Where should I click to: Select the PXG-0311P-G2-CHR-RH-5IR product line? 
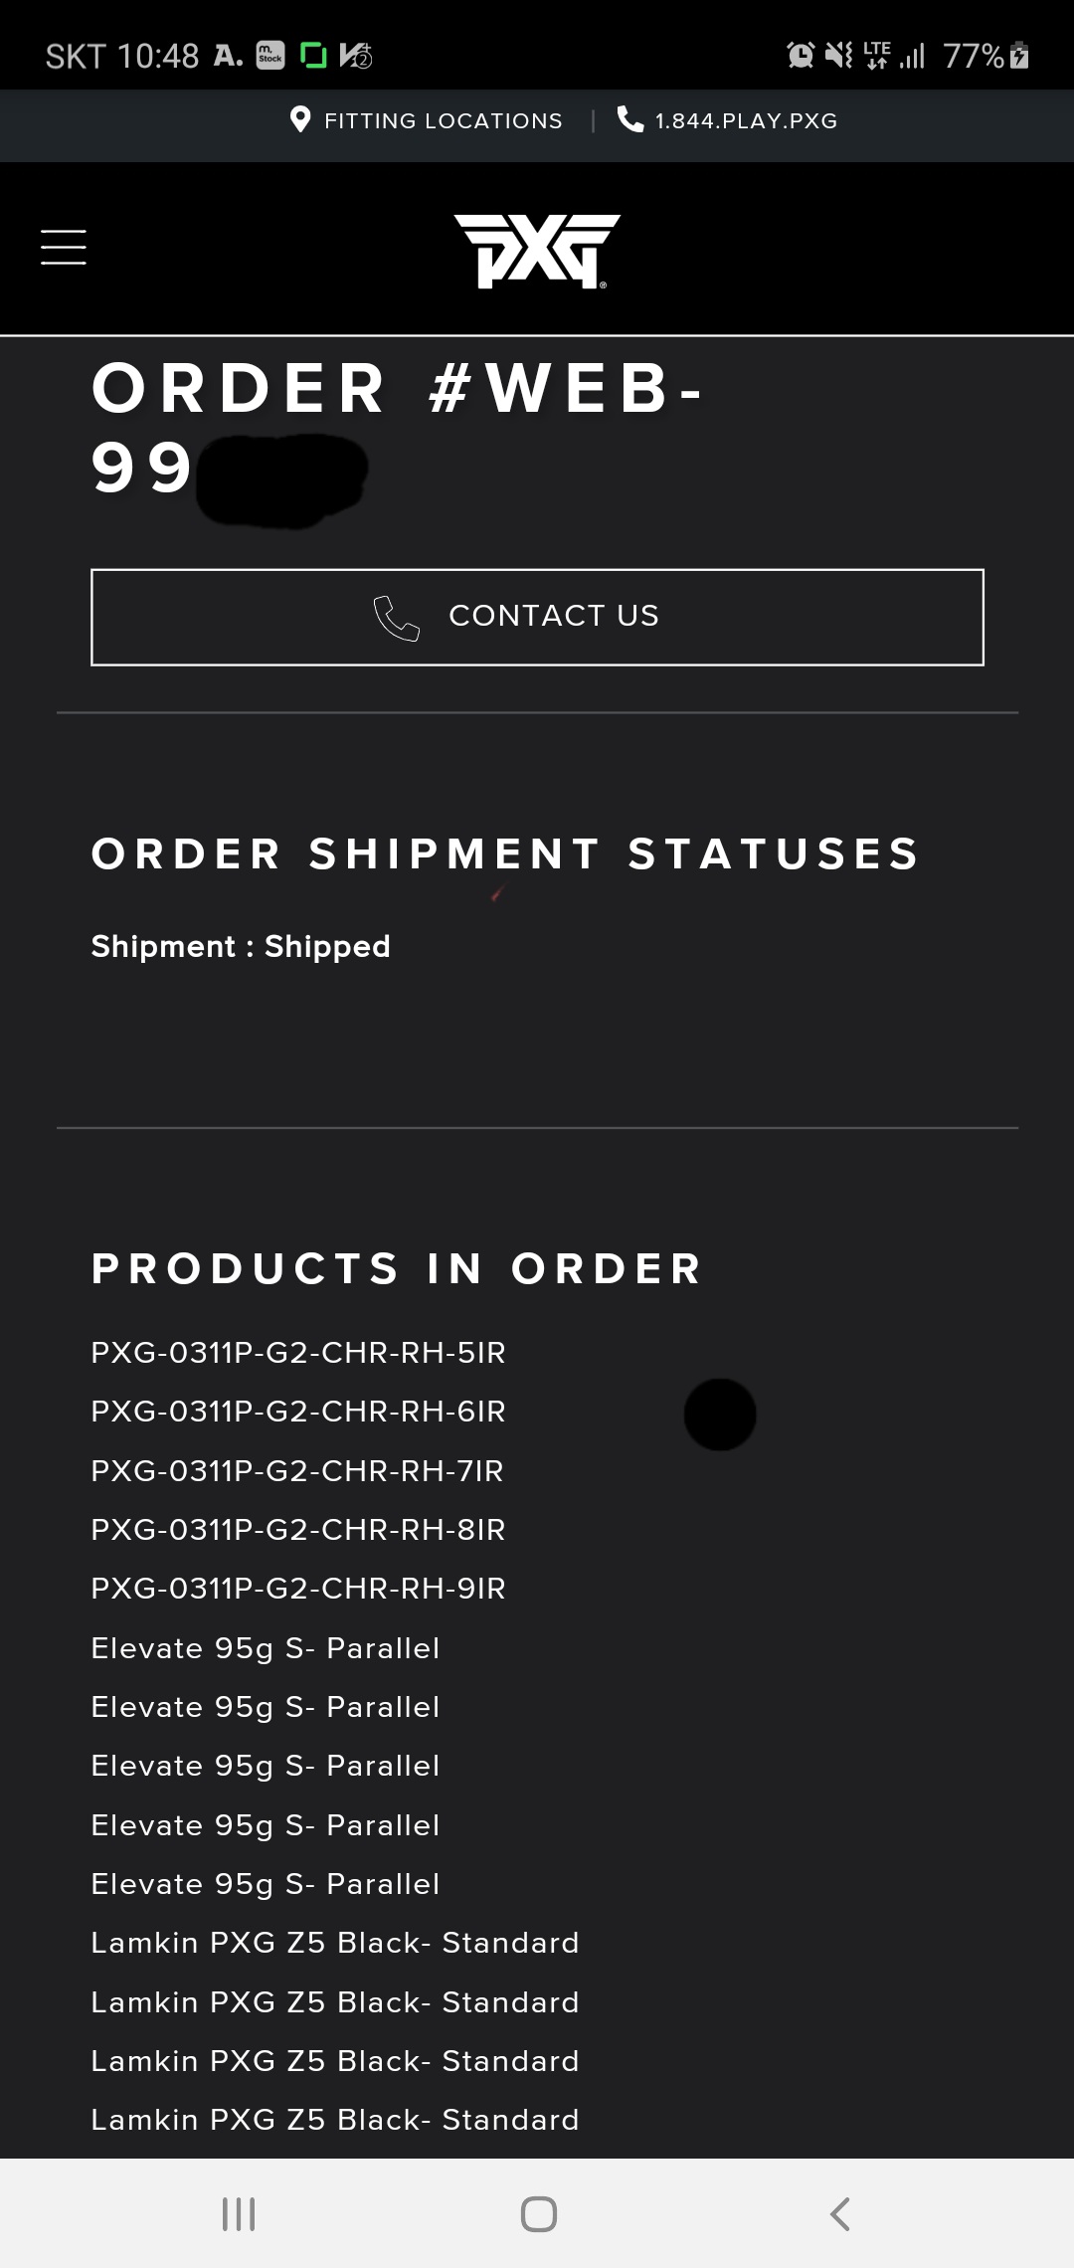click(298, 1353)
